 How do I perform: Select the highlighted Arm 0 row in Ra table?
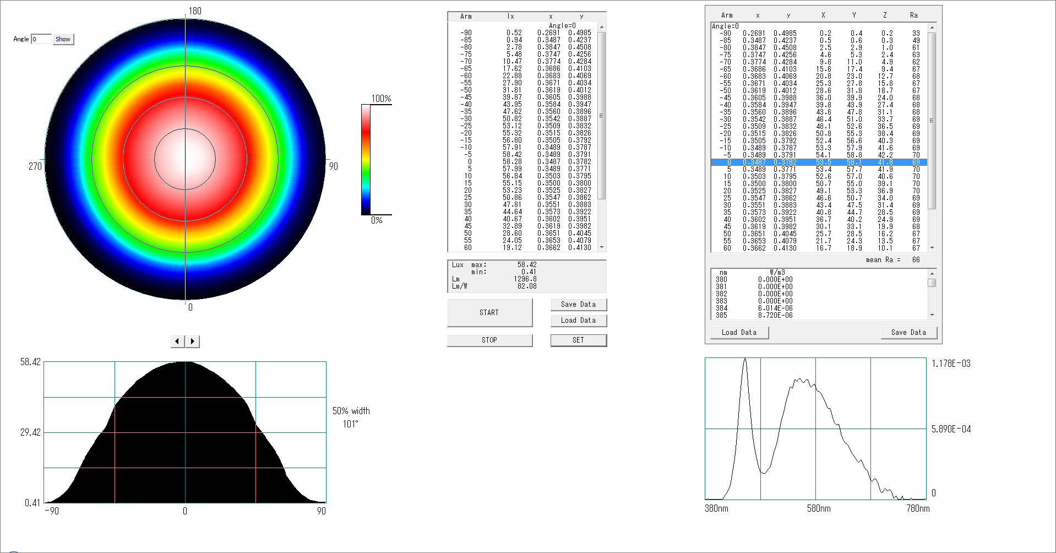coord(819,162)
